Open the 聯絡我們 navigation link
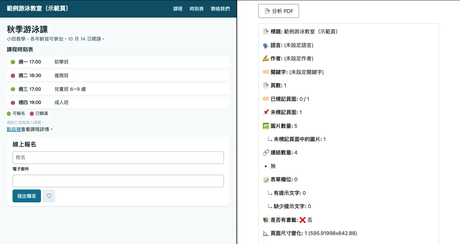 [x=220, y=9]
